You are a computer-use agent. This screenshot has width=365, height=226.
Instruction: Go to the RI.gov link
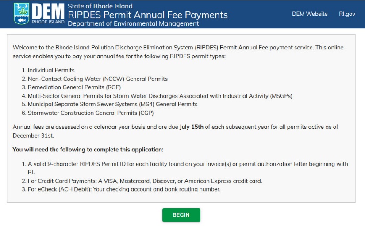click(347, 14)
